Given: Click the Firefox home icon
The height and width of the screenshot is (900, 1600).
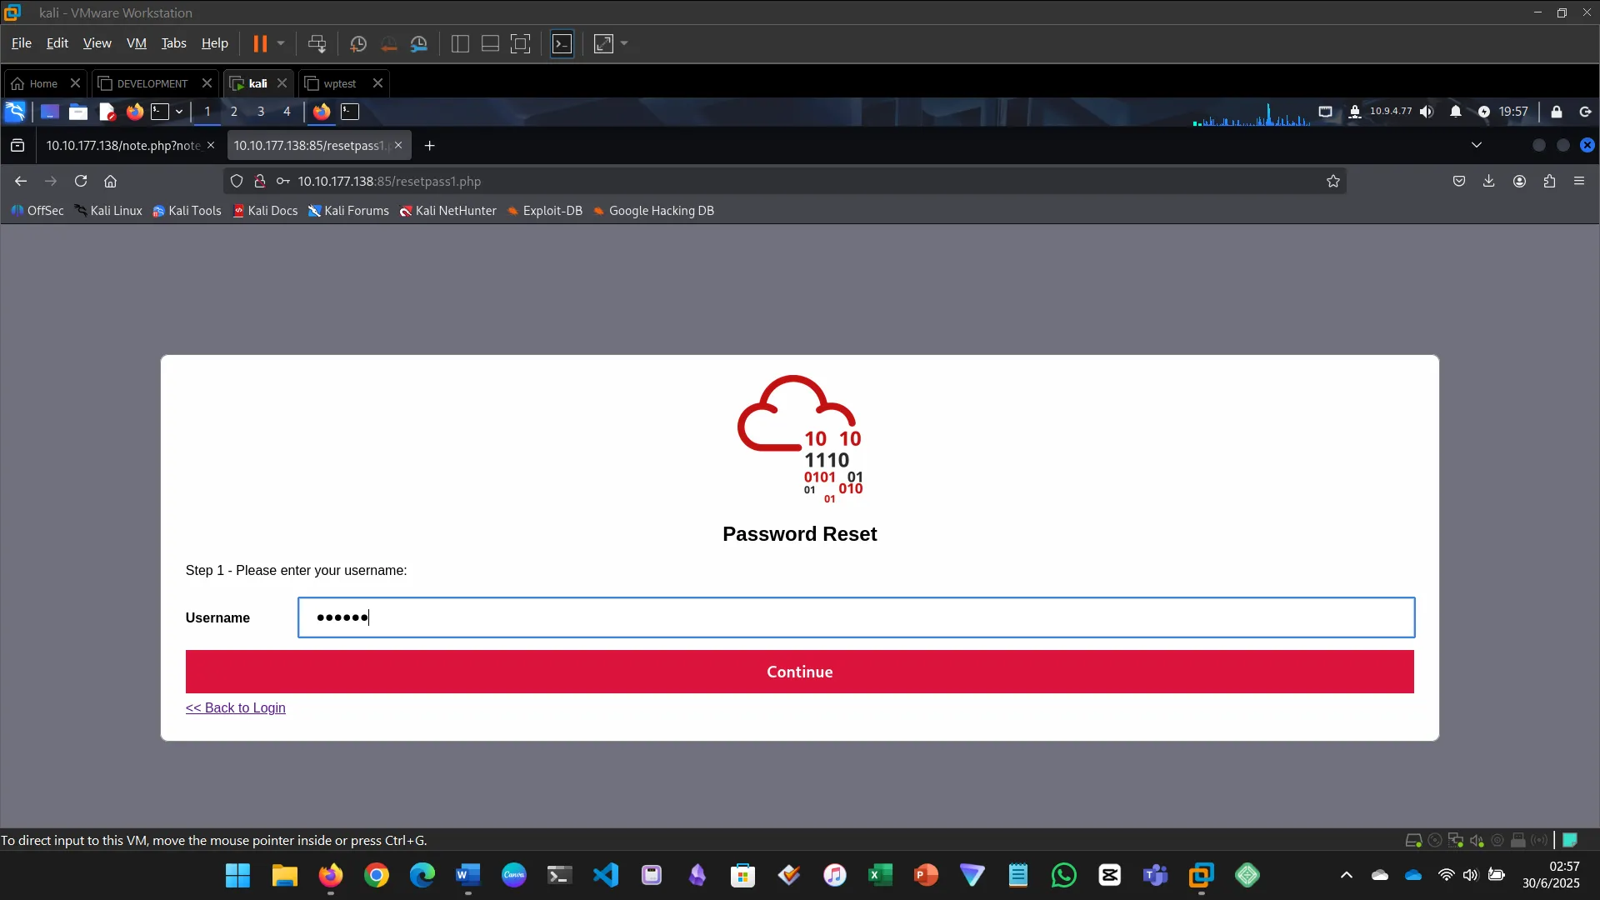Looking at the screenshot, I should pyautogui.click(x=110, y=181).
